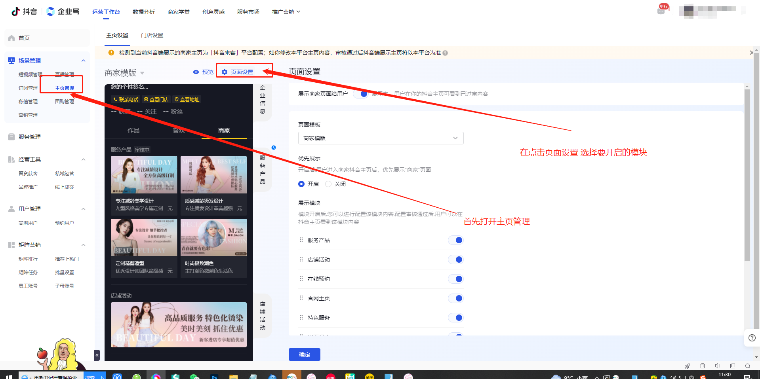Screen dimensions: 760x379
Task: Select the 关闭 radio option
Action: (x=328, y=184)
